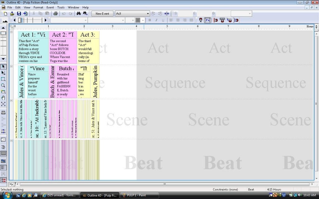319x199 pixels.
Task: Click the Windows Start orb
Action: click(x=7, y=195)
